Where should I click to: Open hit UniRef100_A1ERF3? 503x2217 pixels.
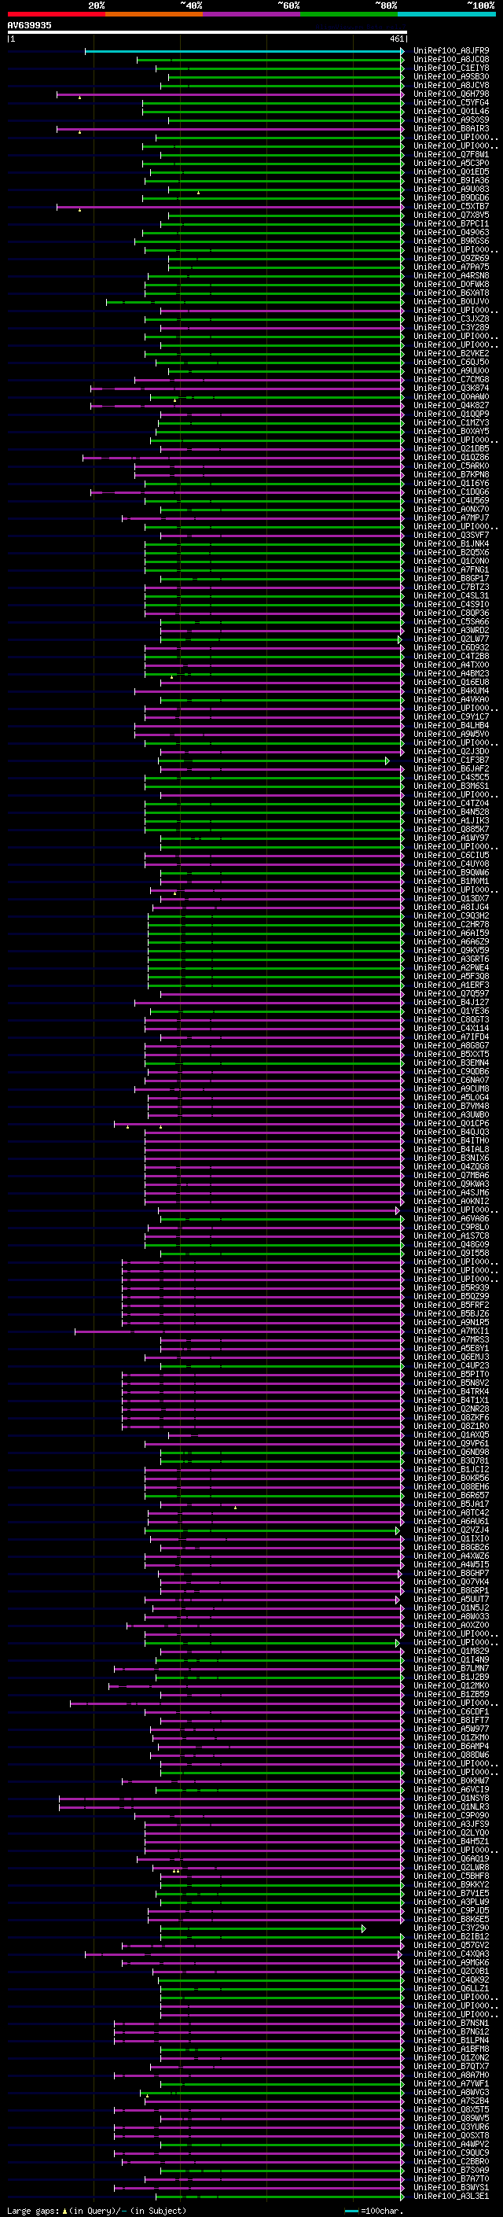pyautogui.click(x=450, y=985)
